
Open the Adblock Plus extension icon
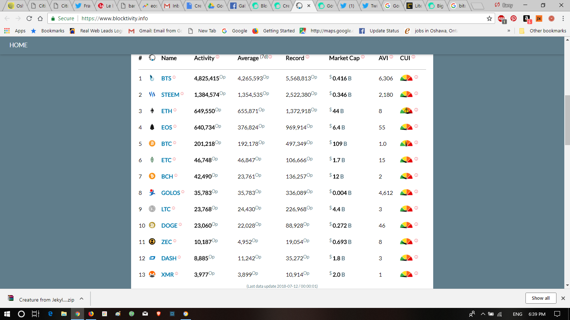tap(502, 19)
